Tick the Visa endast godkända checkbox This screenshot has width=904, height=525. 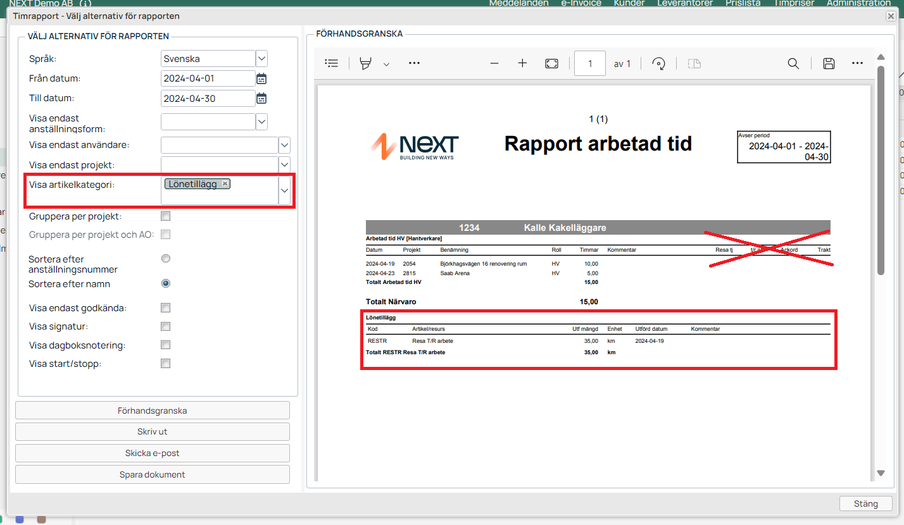click(166, 308)
